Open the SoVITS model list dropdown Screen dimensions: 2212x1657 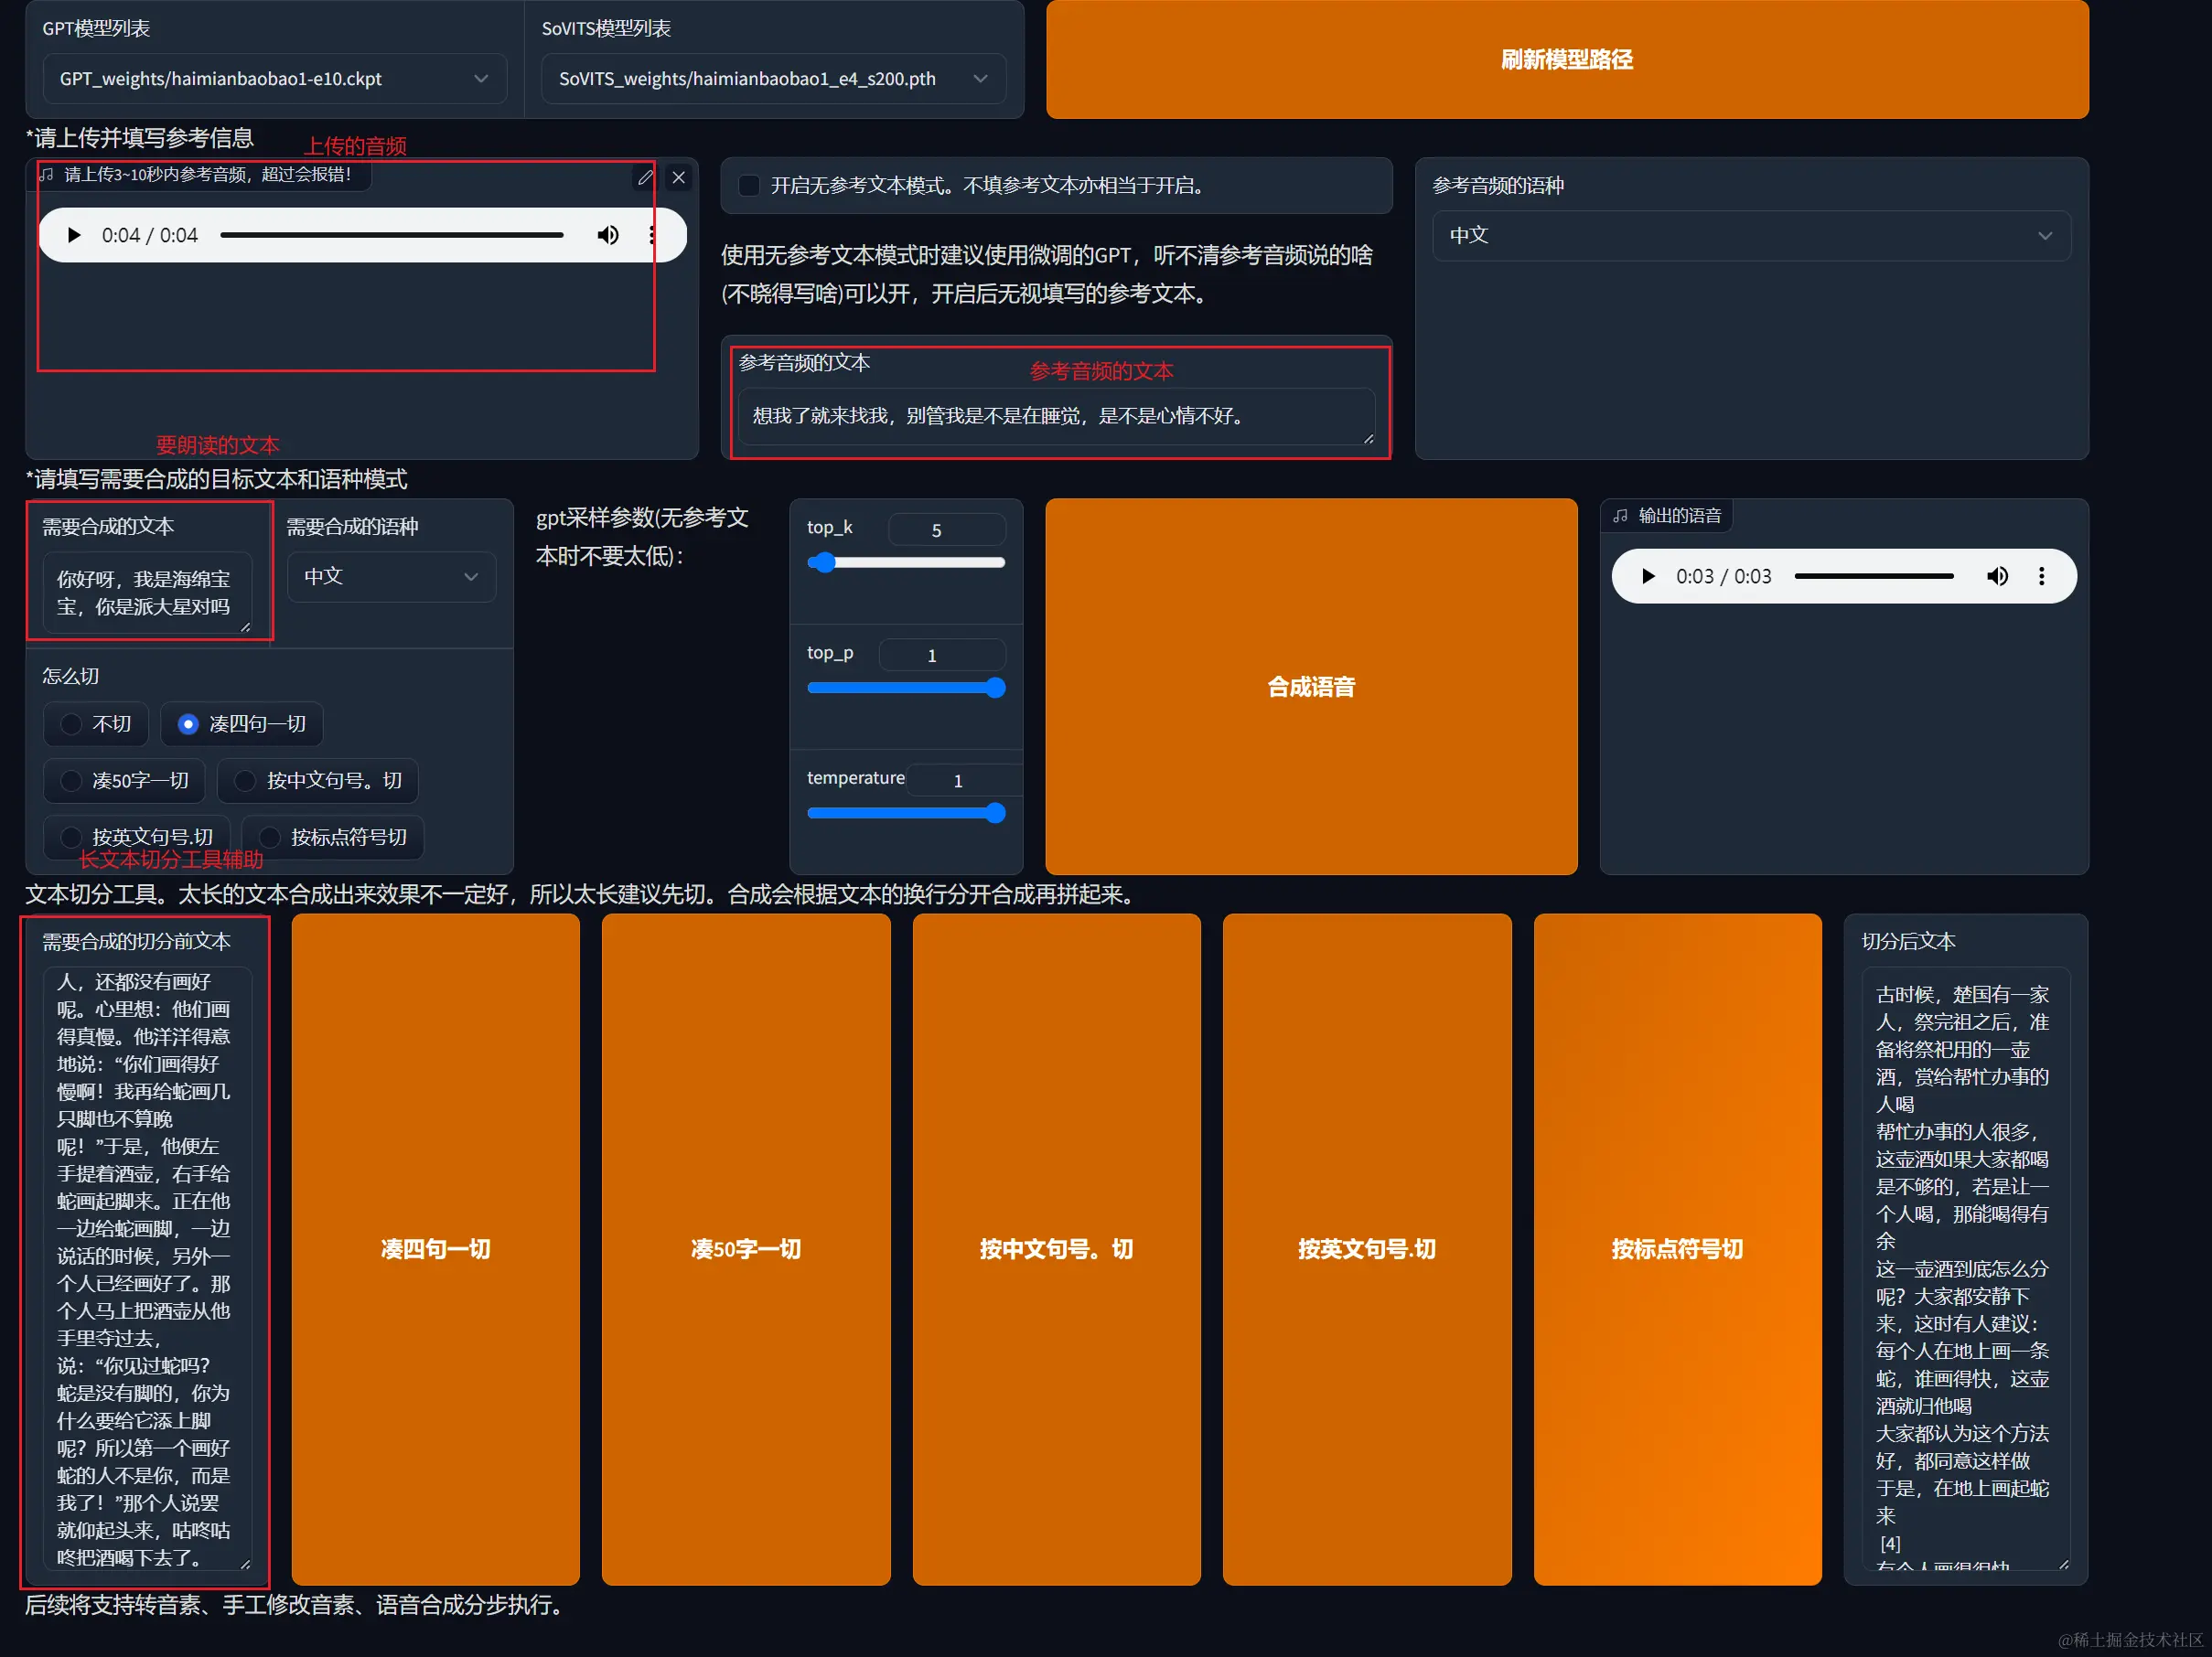pyautogui.click(x=773, y=79)
